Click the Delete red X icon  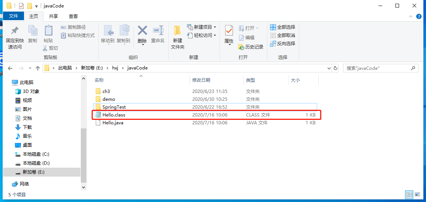point(142,30)
